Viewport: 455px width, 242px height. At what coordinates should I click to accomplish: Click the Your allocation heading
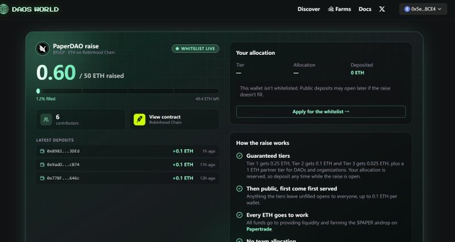coord(255,53)
